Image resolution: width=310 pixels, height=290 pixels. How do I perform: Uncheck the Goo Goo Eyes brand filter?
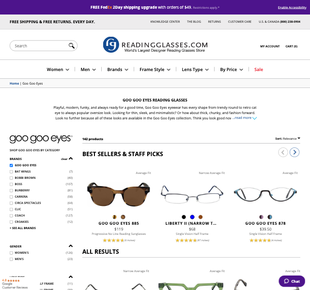pyautogui.click(x=11, y=165)
